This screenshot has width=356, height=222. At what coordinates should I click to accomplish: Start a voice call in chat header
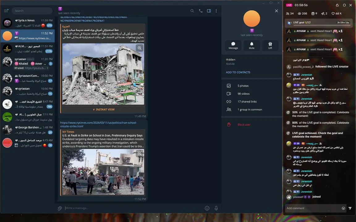tap(201, 11)
